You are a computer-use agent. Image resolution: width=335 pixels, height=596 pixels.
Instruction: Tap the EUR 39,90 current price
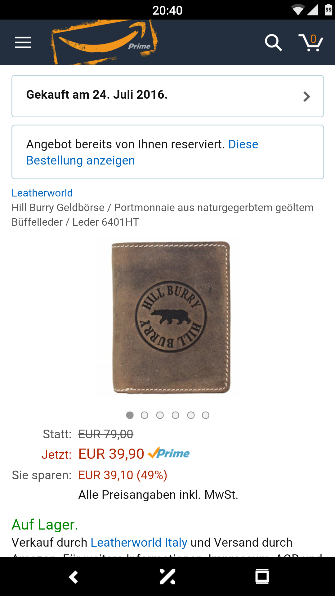tap(111, 454)
